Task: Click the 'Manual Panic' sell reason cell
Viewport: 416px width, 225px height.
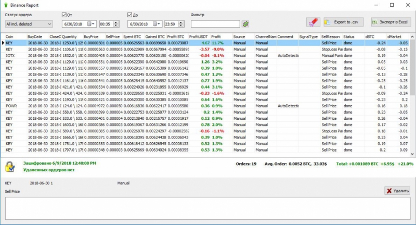Action: (x=331, y=56)
